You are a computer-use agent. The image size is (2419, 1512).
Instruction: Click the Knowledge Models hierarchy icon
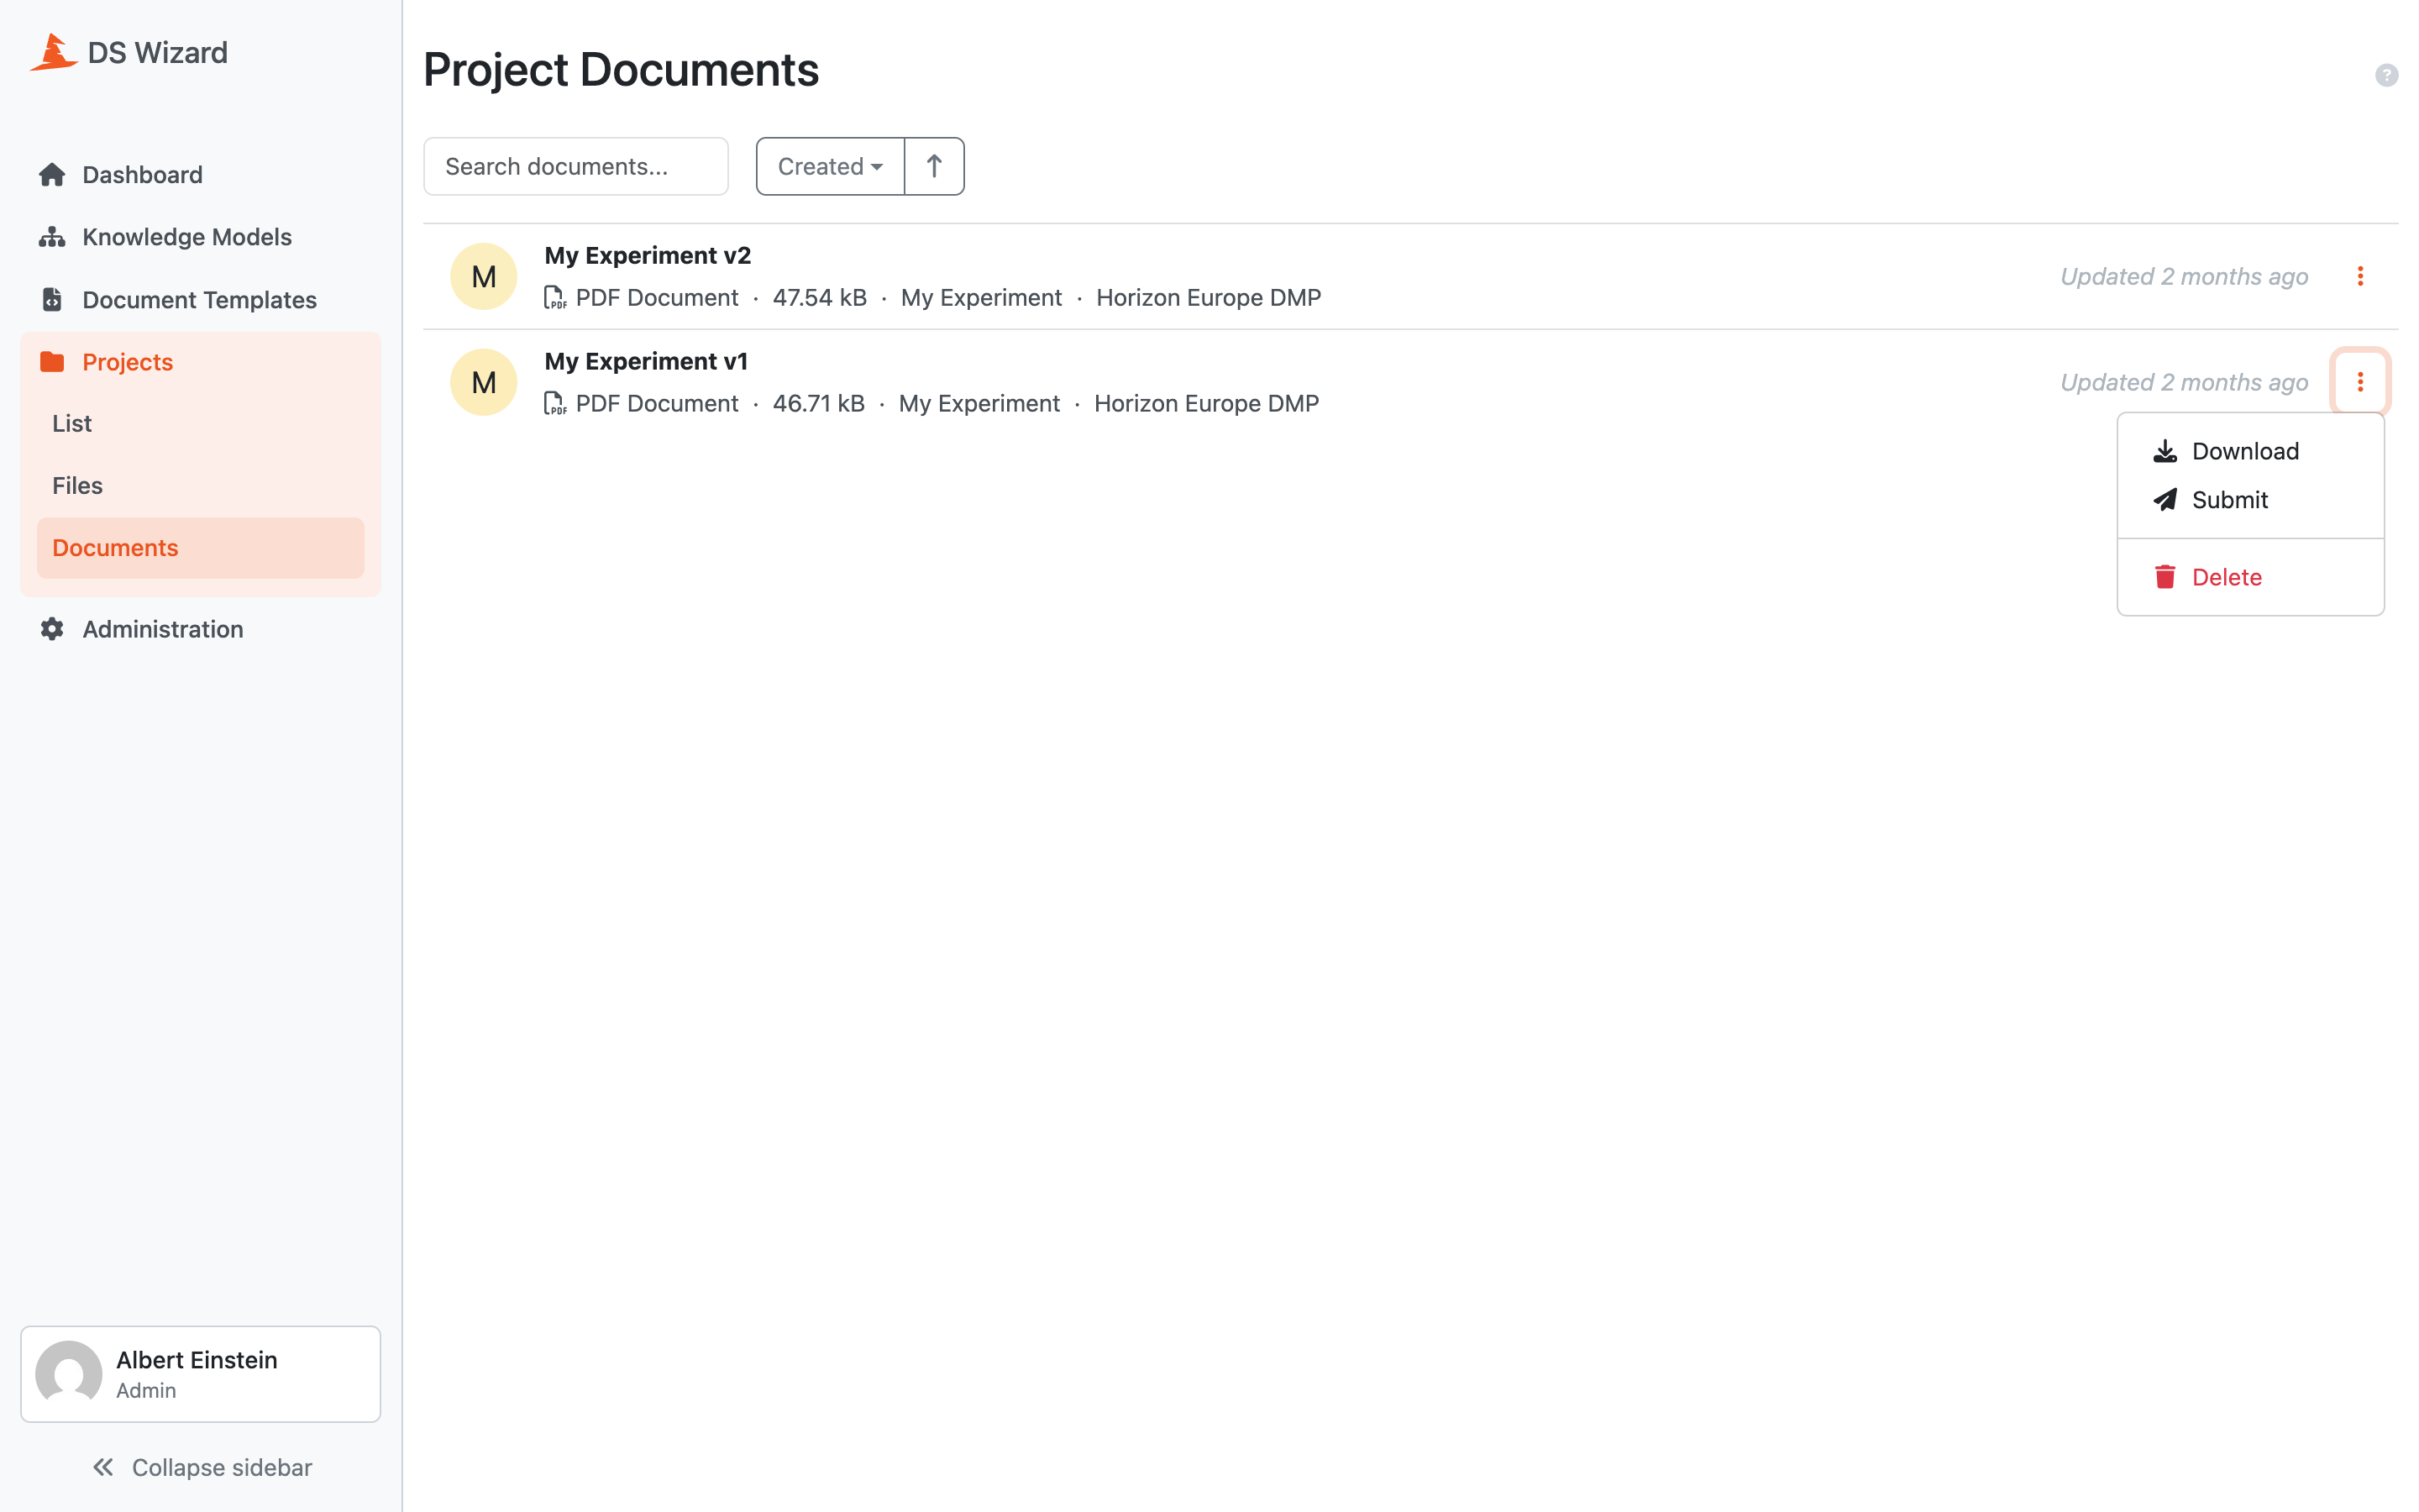52,237
